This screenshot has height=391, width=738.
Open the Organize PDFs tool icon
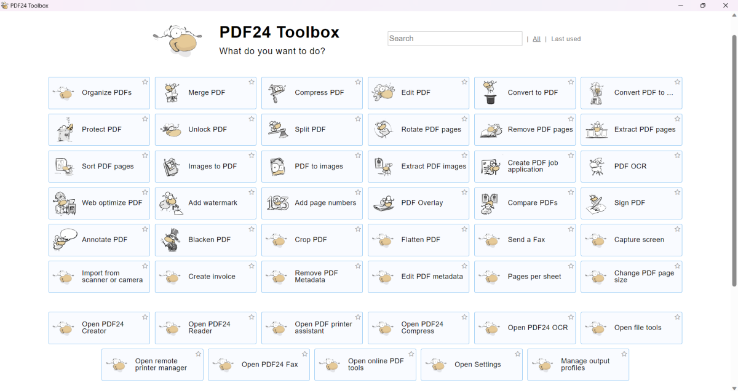click(63, 93)
